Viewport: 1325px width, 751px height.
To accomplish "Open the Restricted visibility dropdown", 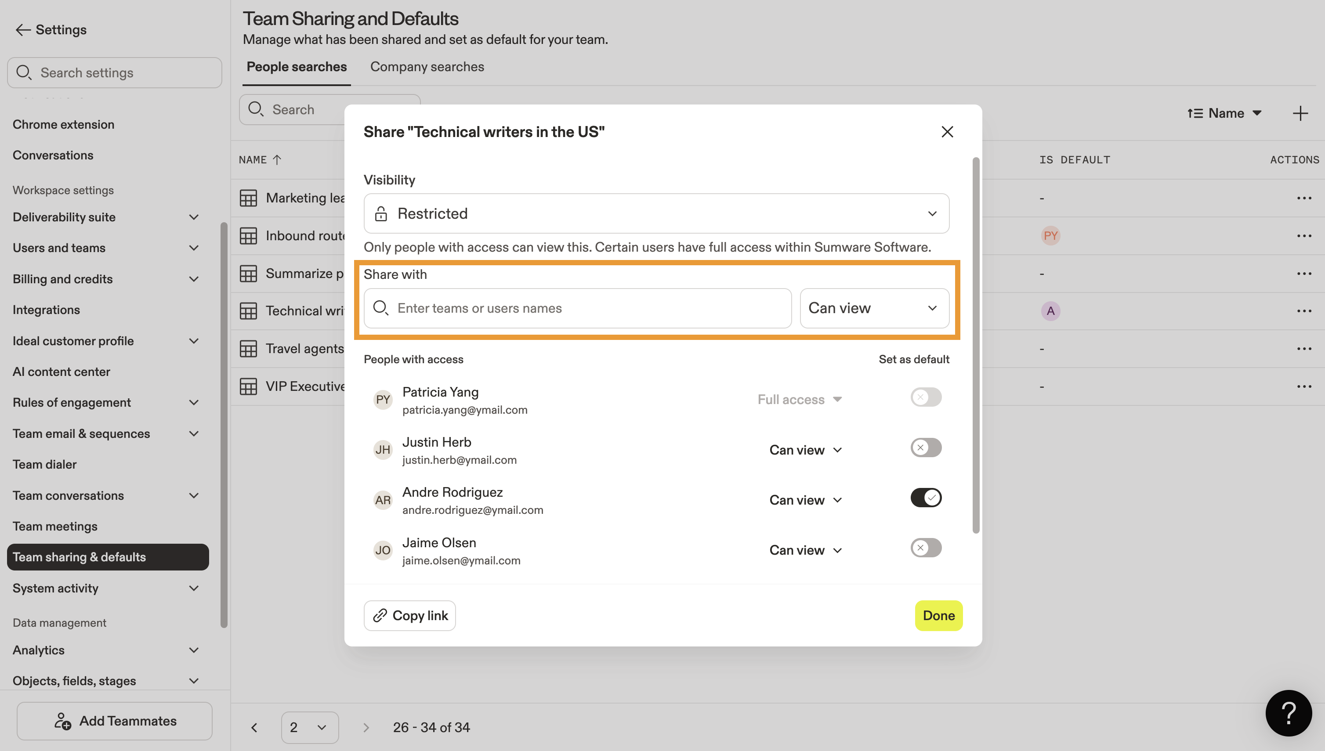I will pos(656,213).
